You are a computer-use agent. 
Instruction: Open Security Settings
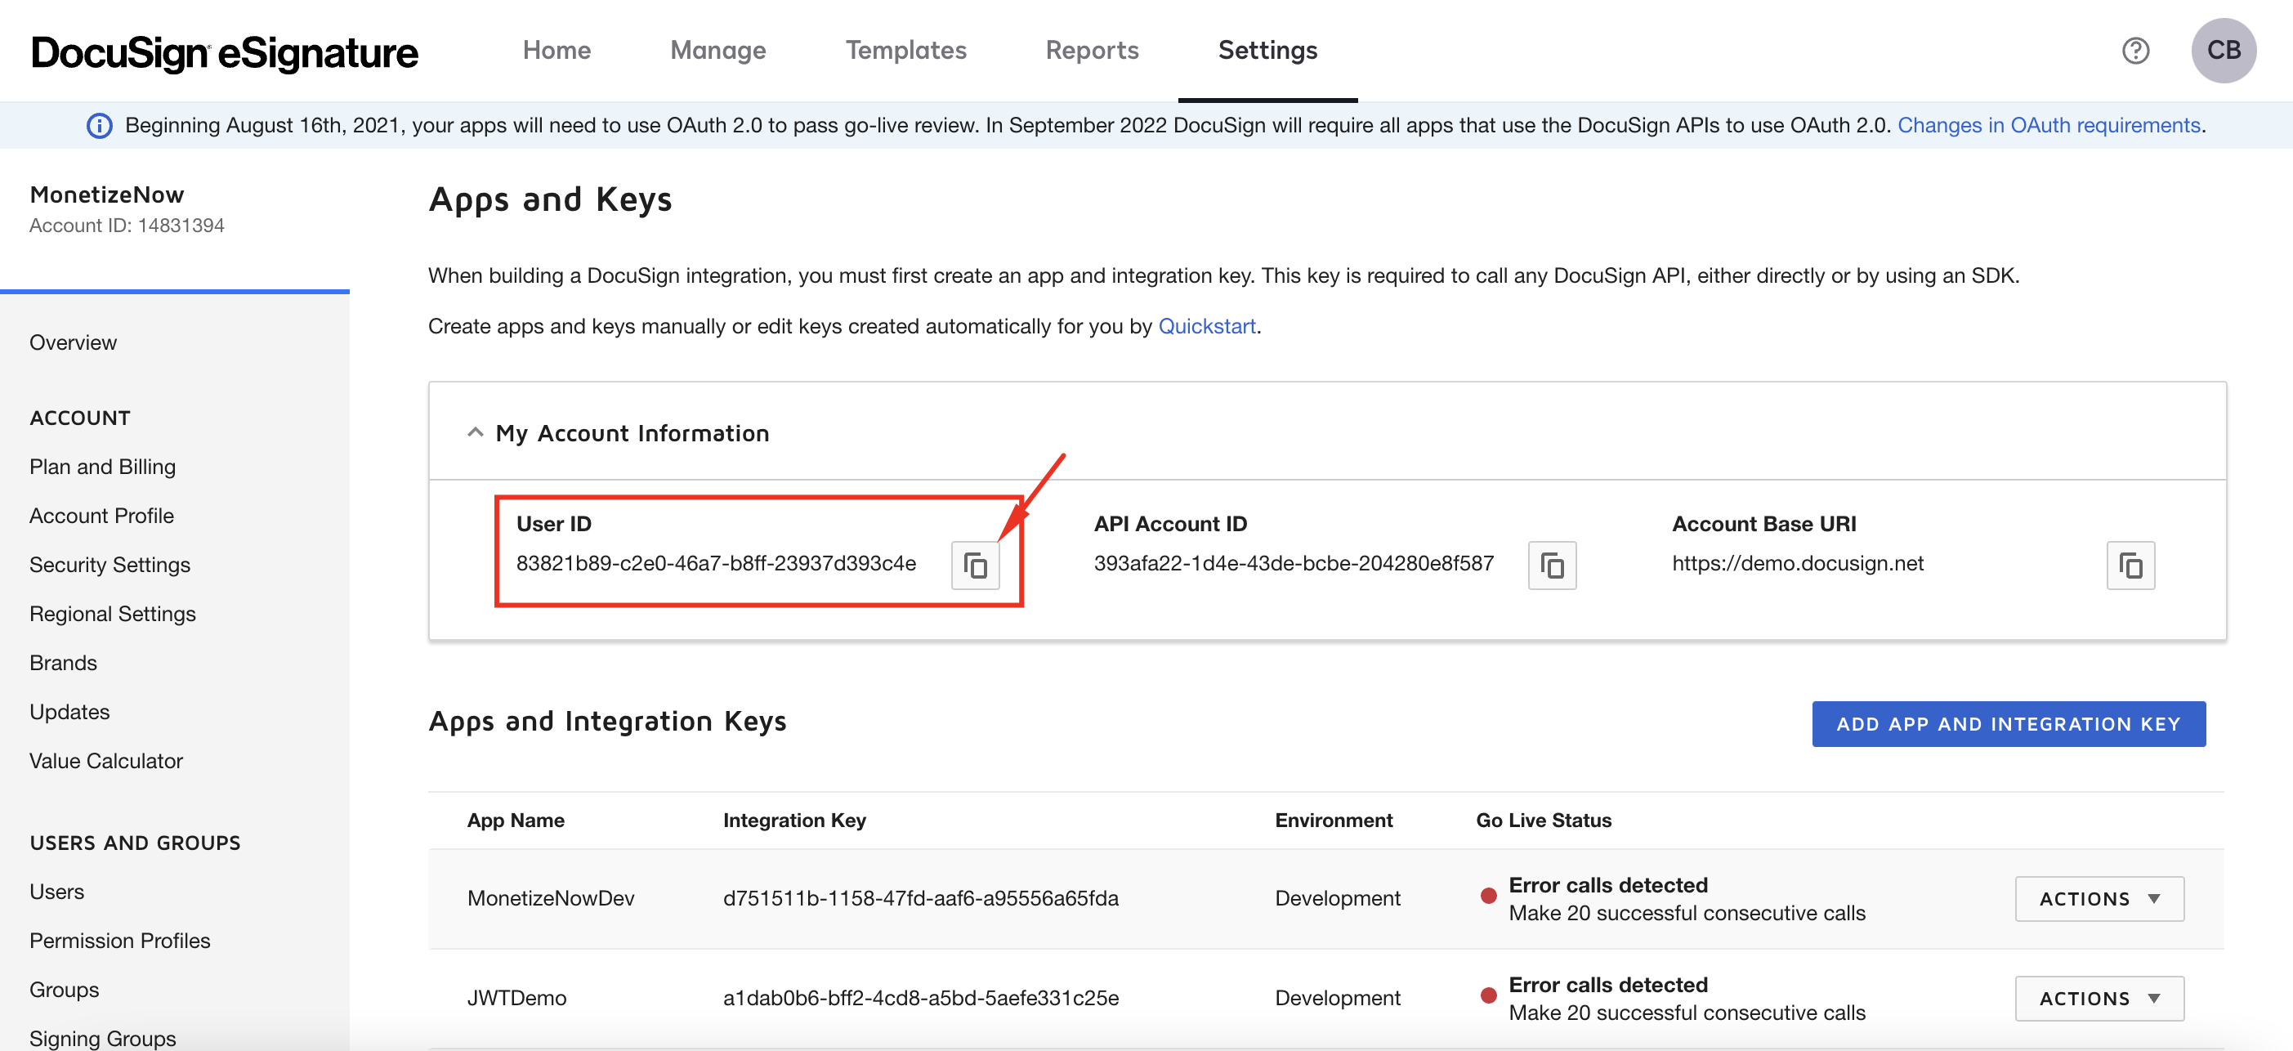[x=110, y=565]
